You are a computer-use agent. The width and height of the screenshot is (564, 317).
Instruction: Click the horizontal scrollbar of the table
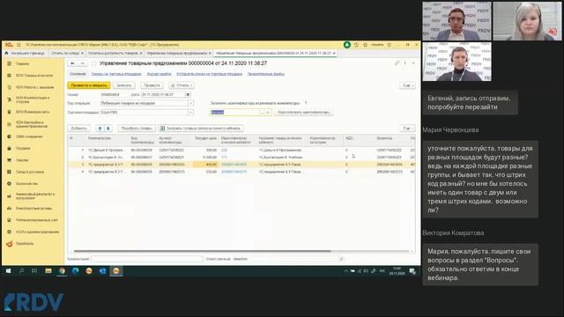coord(202,251)
